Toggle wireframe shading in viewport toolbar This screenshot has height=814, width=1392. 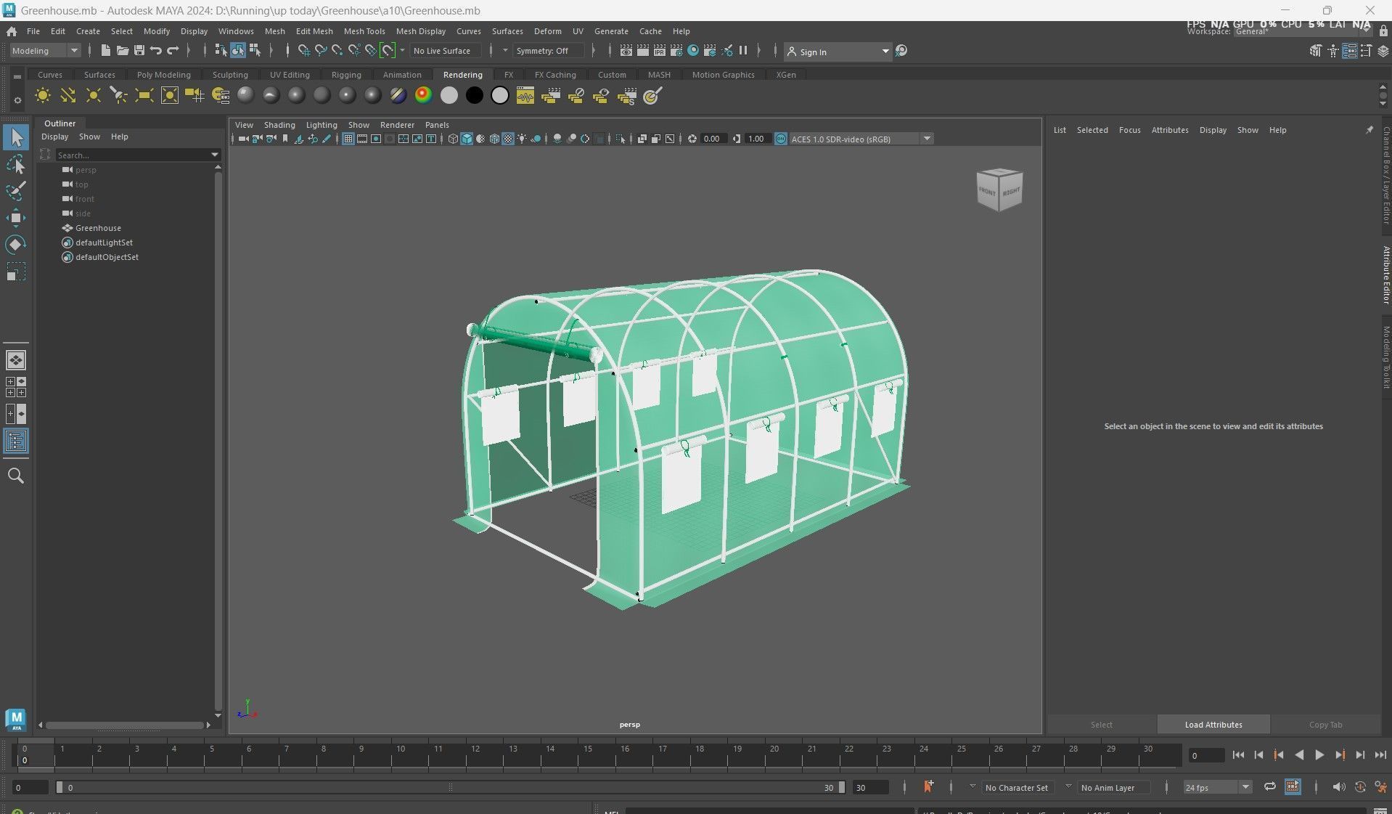click(x=453, y=139)
